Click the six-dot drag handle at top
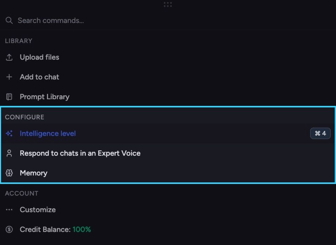This screenshot has height=245, width=336. point(168,5)
